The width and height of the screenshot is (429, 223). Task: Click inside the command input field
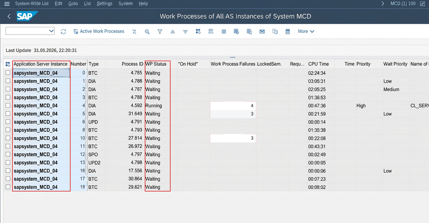[x=27, y=31]
